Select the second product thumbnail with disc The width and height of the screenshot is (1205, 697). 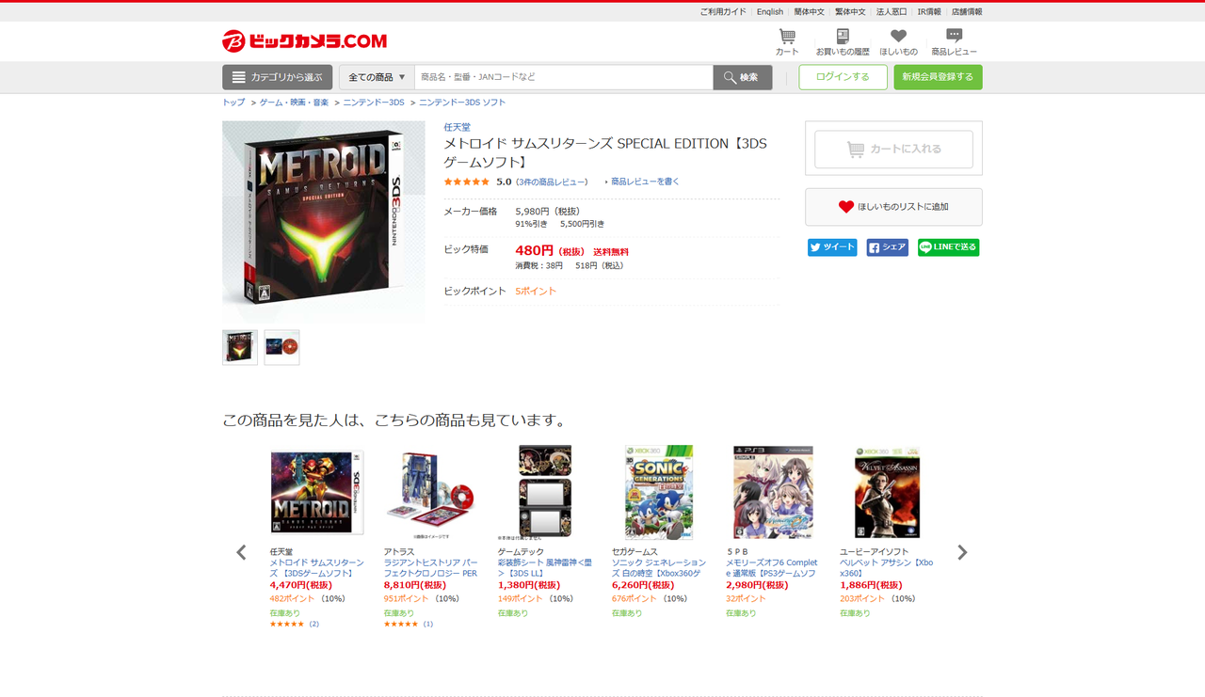pos(281,347)
